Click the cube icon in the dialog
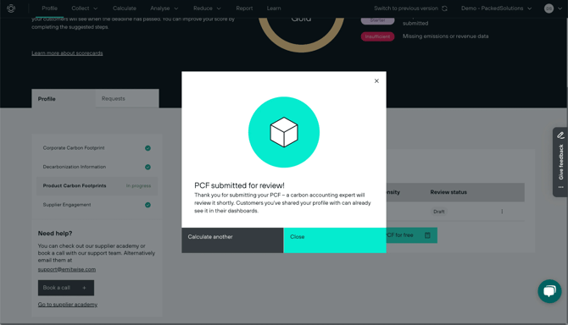 point(284,132)
